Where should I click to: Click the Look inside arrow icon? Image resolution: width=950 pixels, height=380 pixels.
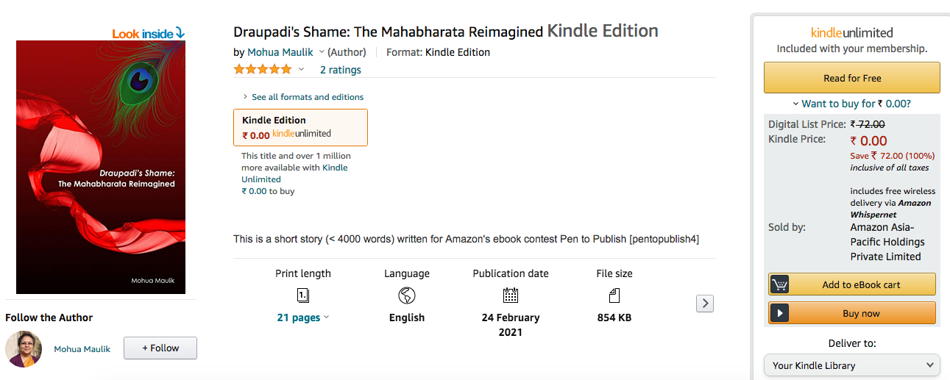pos(180,33)
